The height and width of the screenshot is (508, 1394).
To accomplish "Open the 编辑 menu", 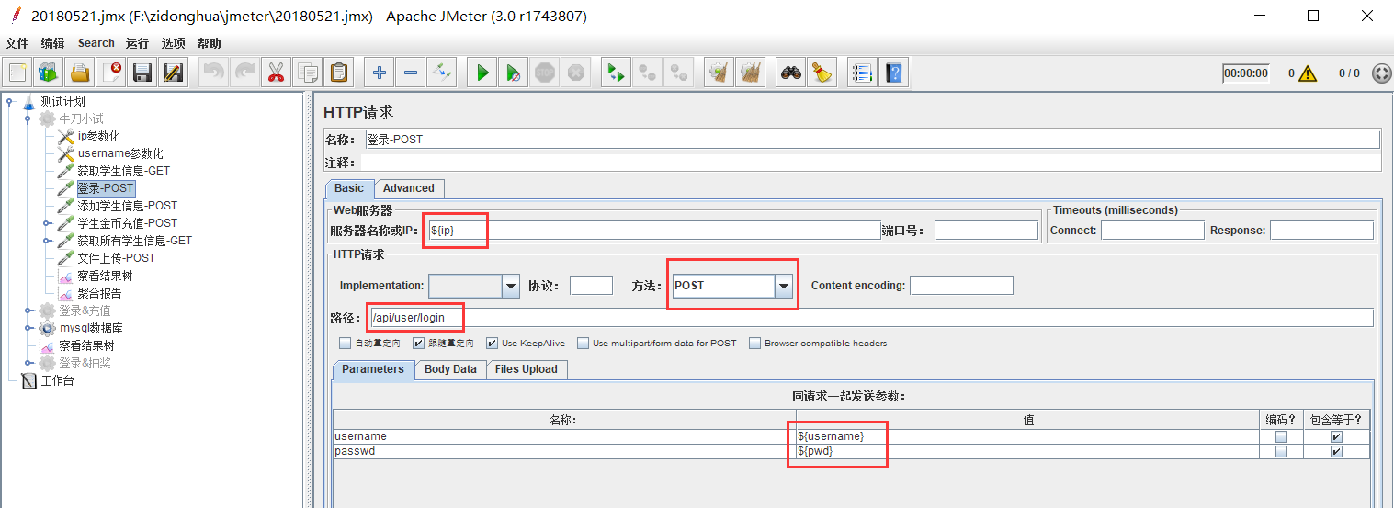I will coord(52,43).
